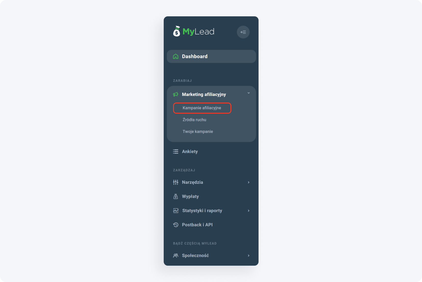Screen dimensions: 422x282
Task: Click the Społeczność people icon
Action: pos(176,255)
